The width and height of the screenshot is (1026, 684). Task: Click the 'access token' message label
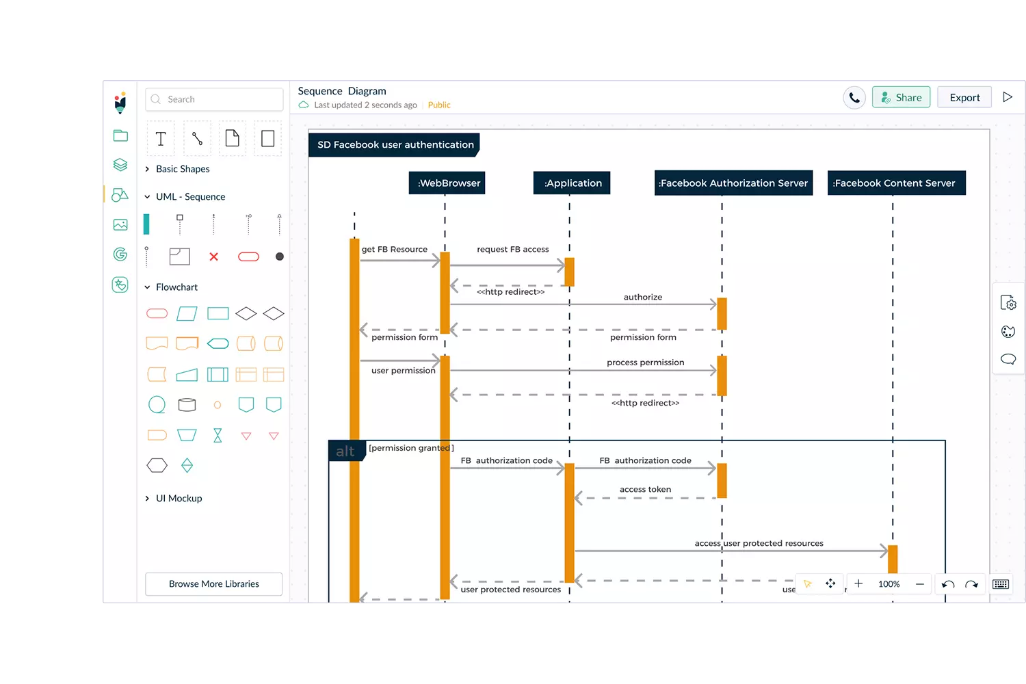pos(645,489)
